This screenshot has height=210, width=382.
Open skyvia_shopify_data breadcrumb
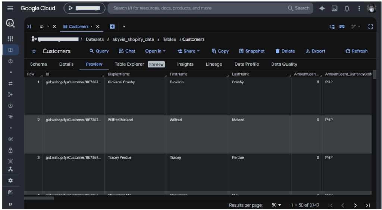[x=133, y=39]
